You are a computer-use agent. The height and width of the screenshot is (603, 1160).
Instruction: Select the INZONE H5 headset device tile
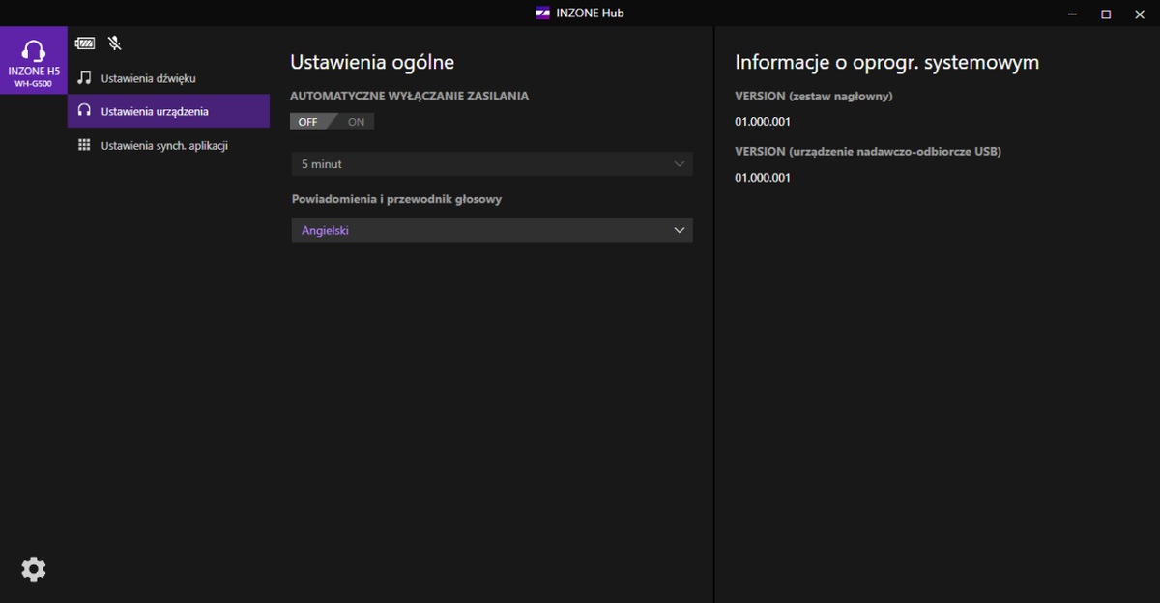coord(34,60)
